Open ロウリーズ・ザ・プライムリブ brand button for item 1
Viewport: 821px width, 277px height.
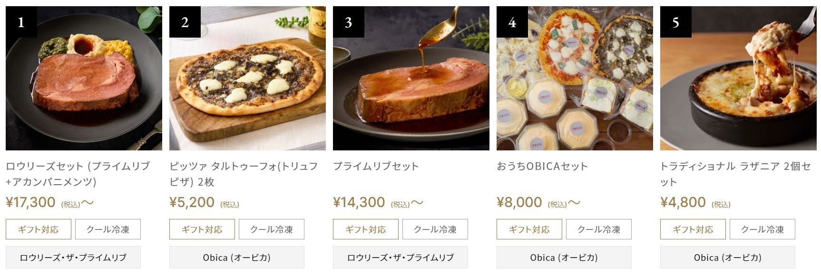pos(73,257)
